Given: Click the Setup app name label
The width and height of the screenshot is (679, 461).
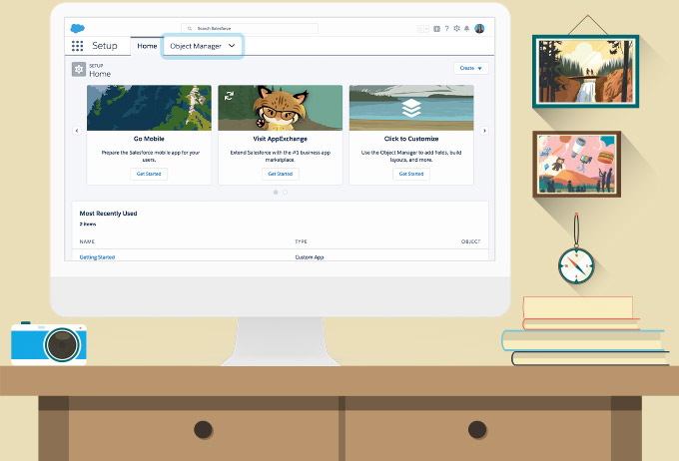Looking at the screenshot, I should pos(105,46).
